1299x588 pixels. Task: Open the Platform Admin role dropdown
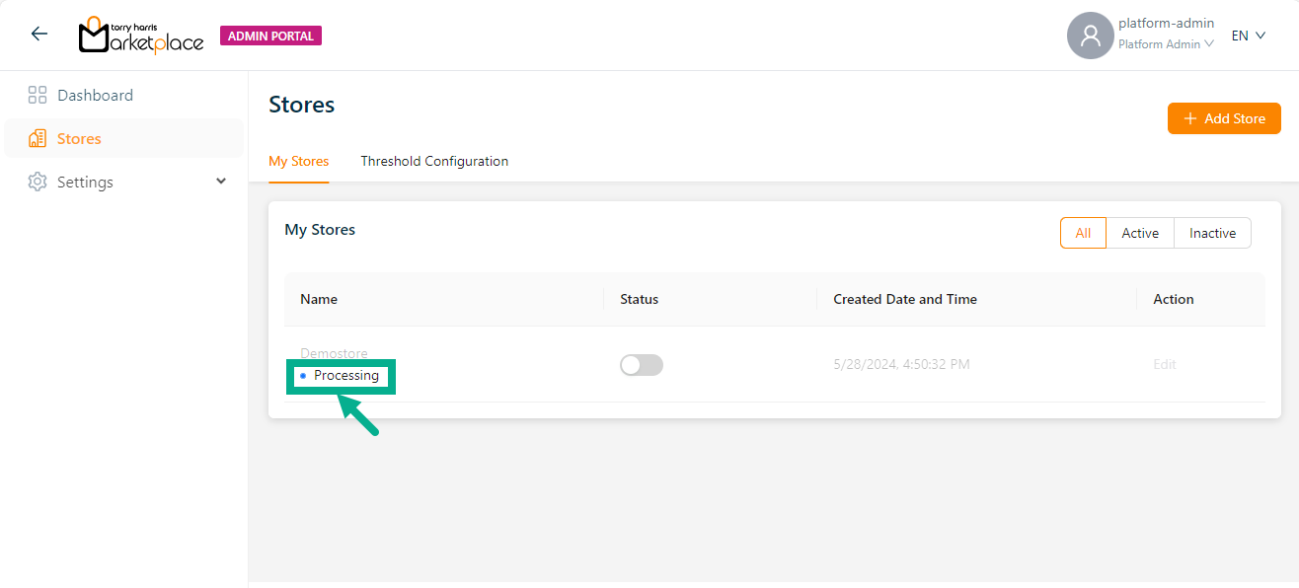pos(1166,44)
